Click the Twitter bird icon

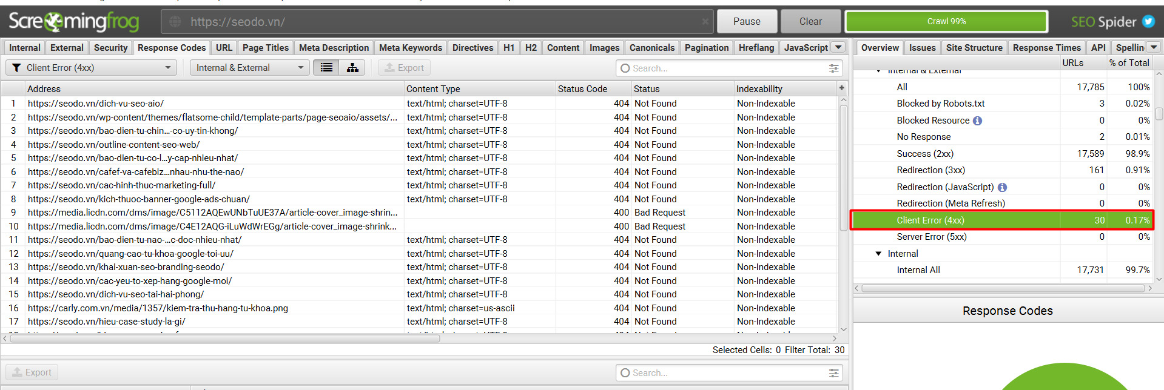tap(1148, 22)
